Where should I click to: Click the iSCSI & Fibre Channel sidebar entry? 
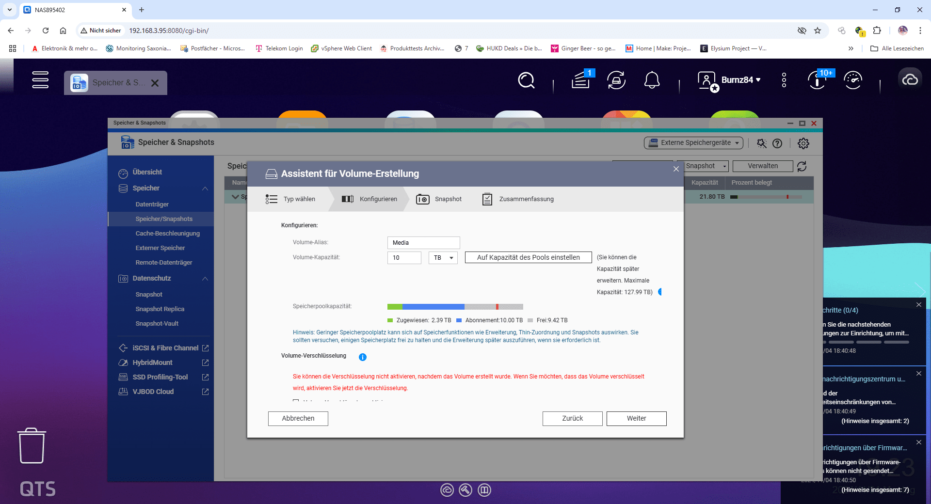pos(165,348)
